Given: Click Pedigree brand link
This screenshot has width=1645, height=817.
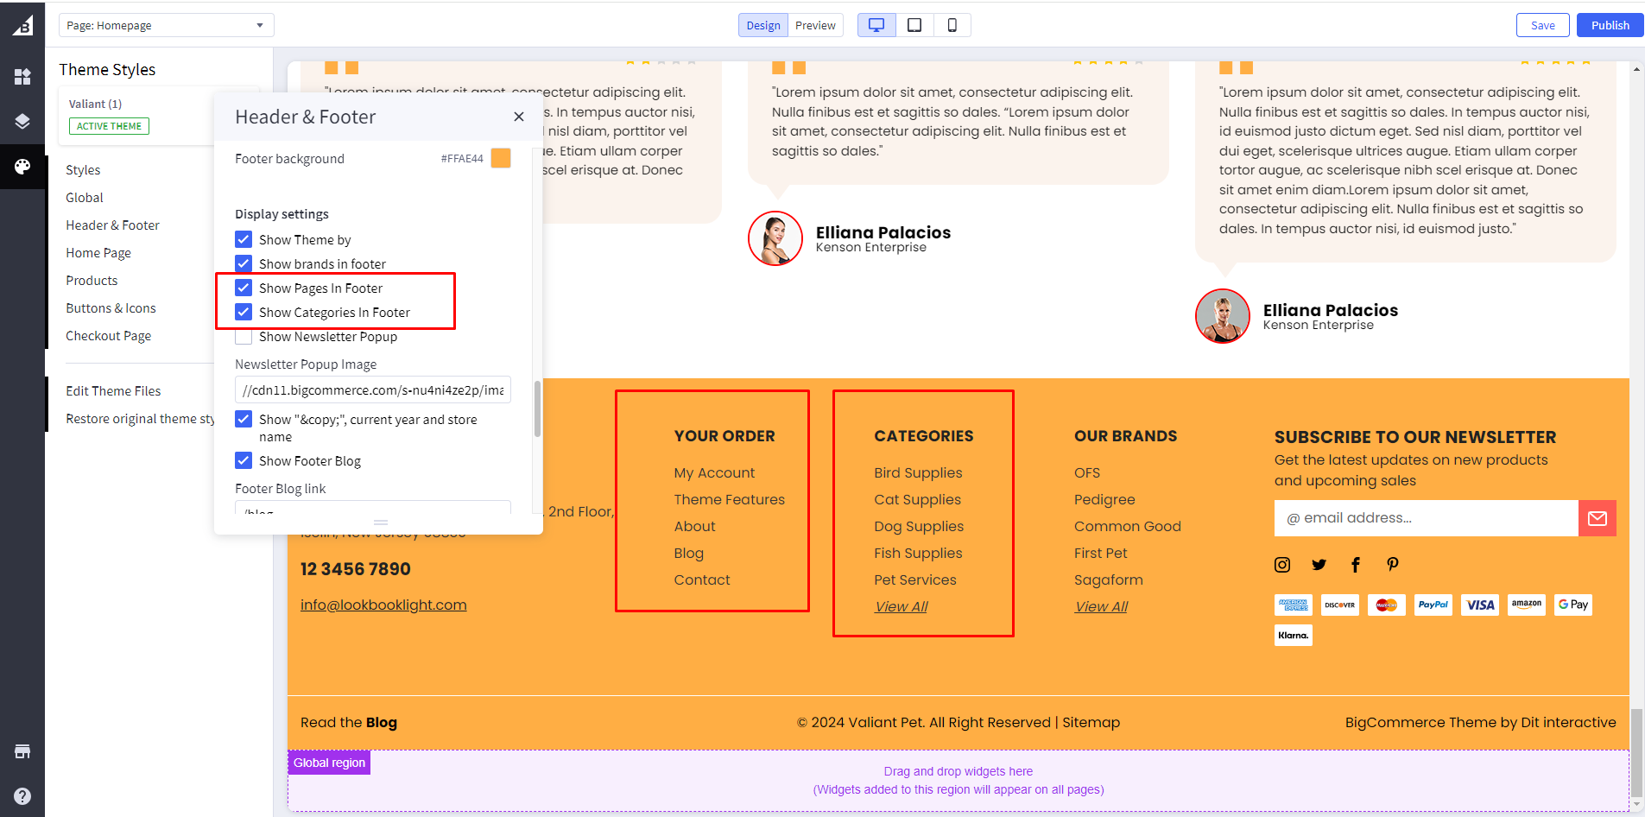Looking at the screenshot, I should 1104,499.
